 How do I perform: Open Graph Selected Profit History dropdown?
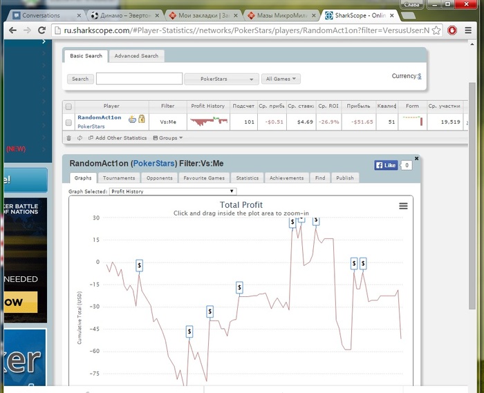coord(173,191)
